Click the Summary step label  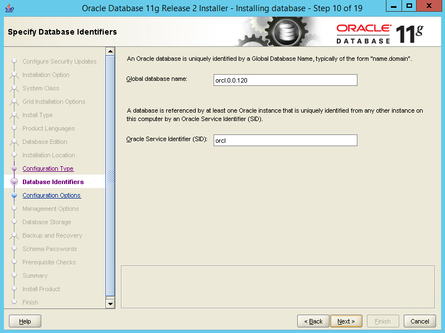(x=35, y=276)
